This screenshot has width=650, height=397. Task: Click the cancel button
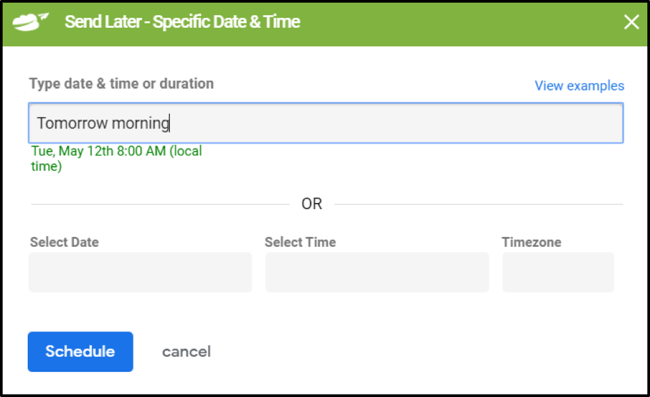tap(186, 351)
